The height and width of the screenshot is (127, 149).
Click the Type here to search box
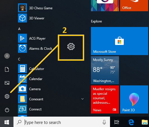(62, 122)
